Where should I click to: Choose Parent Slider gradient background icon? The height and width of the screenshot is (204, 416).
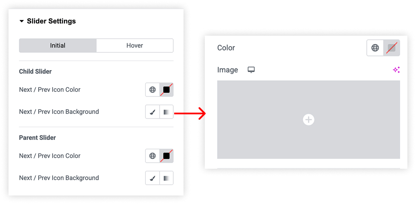166,178
